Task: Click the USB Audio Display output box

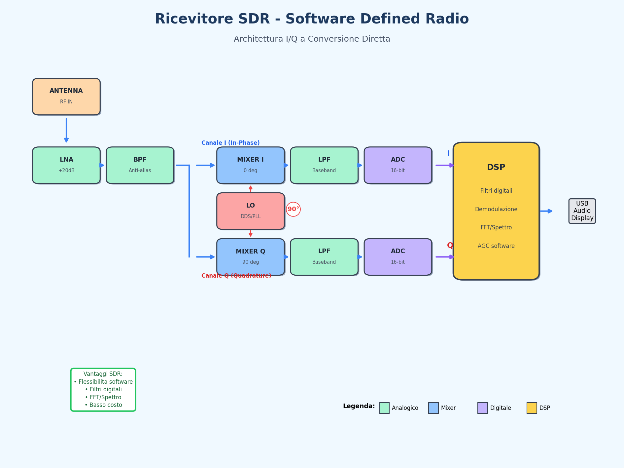Action: 582,211
